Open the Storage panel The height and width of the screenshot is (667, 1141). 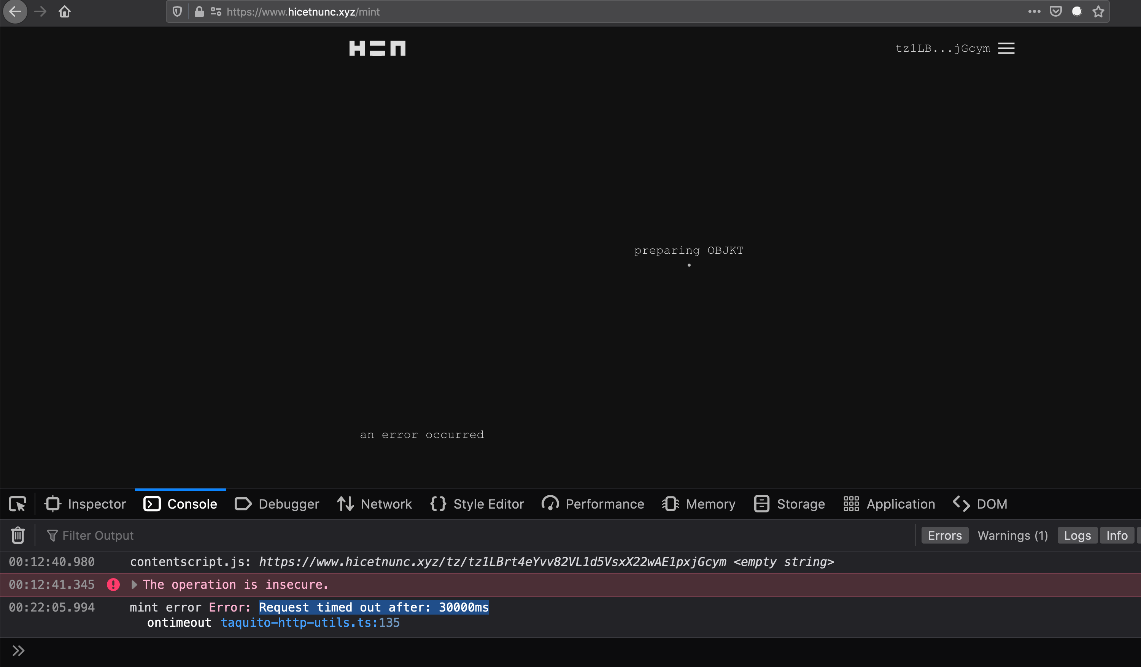[x=790, y=504]
